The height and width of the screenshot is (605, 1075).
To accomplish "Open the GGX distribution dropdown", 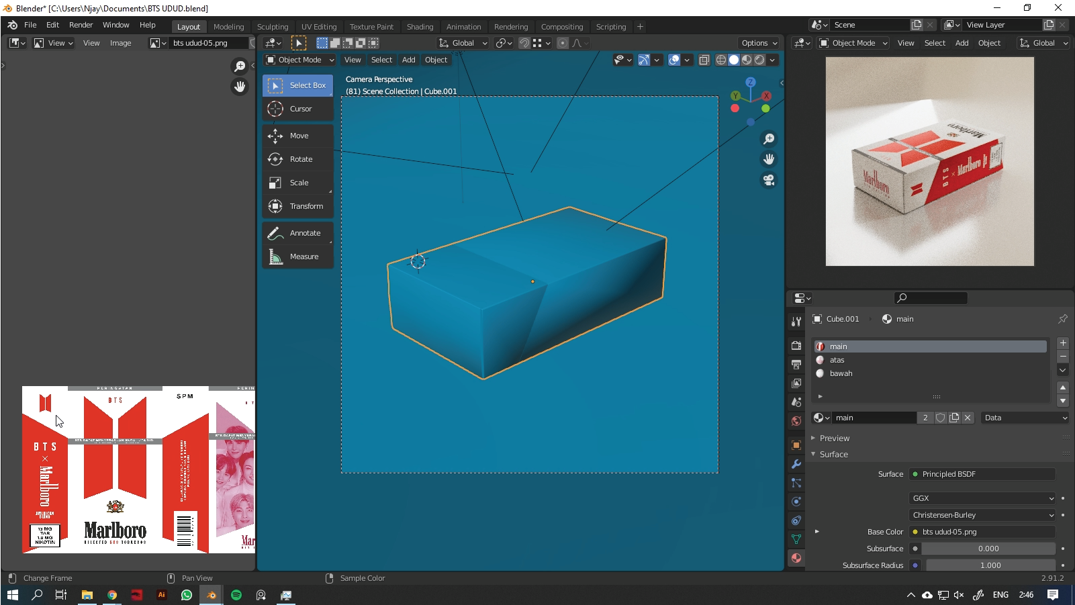I will (983, 498).
